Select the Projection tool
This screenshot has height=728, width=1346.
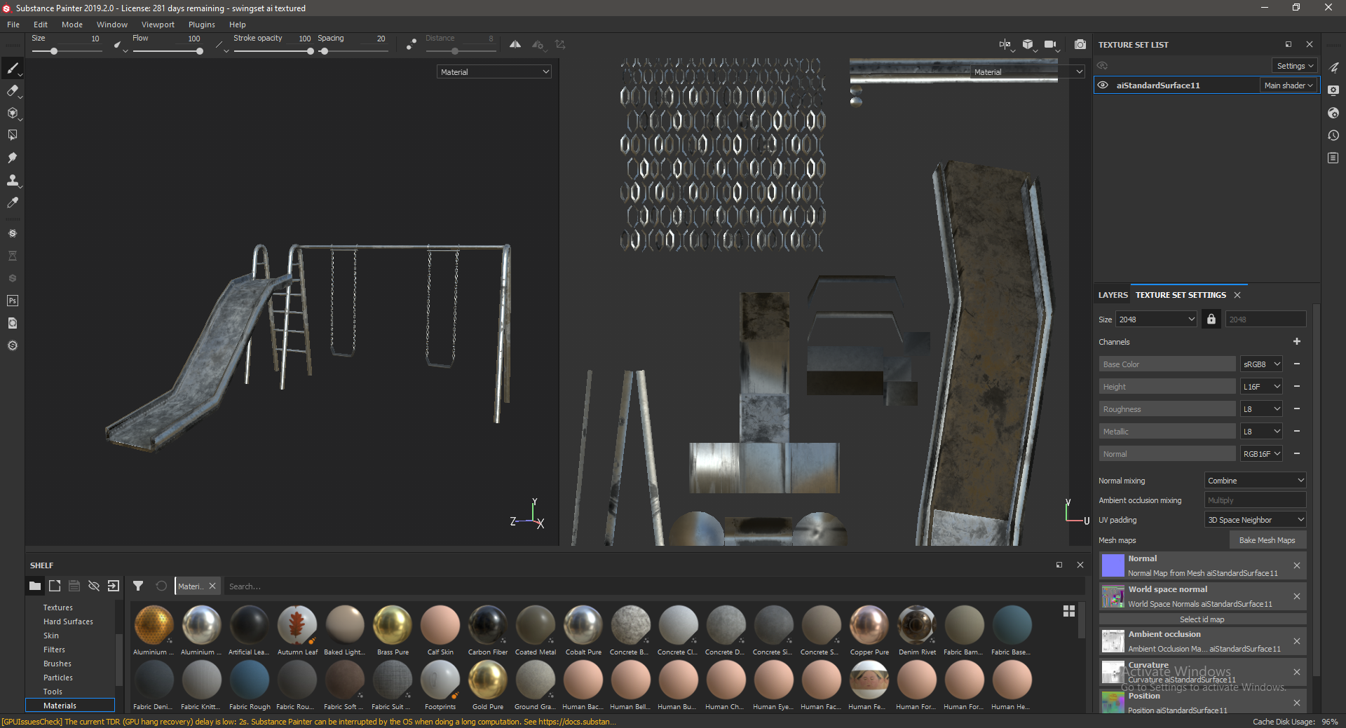[x=12, y=113]
